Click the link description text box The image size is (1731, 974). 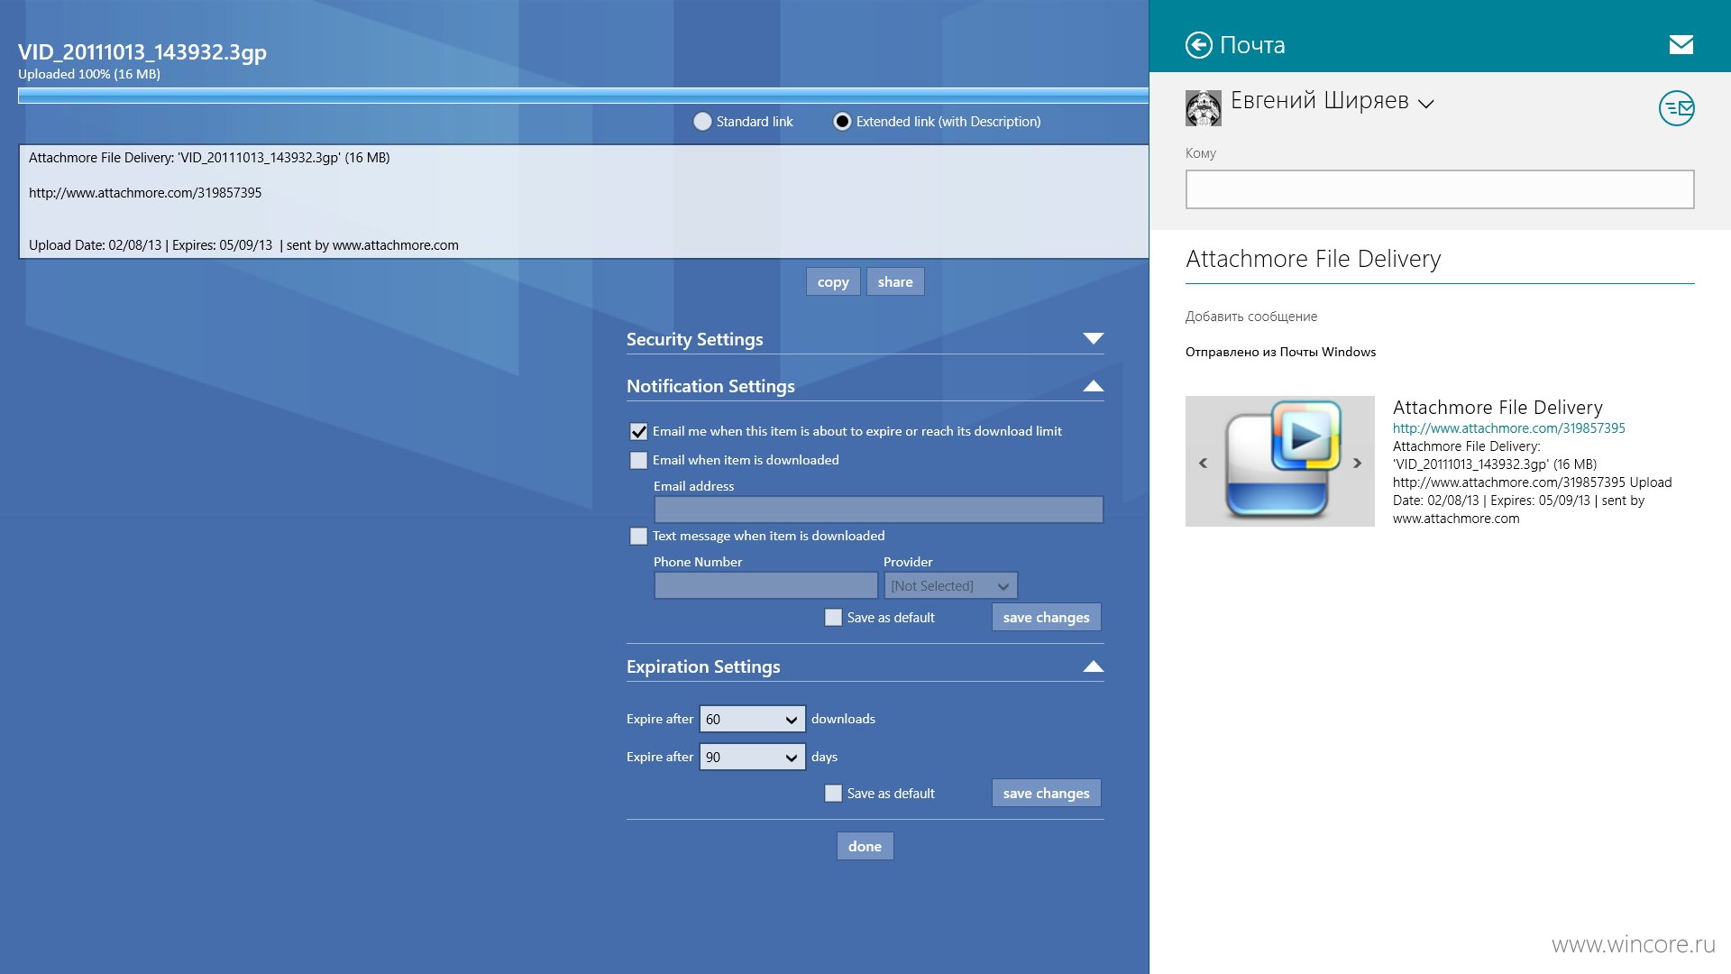583,202
